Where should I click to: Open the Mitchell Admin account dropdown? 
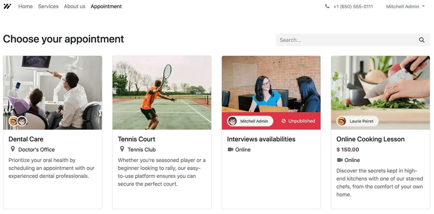click(405, 6)
